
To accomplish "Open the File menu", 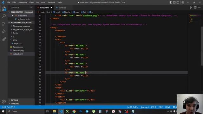I will 8,3.
